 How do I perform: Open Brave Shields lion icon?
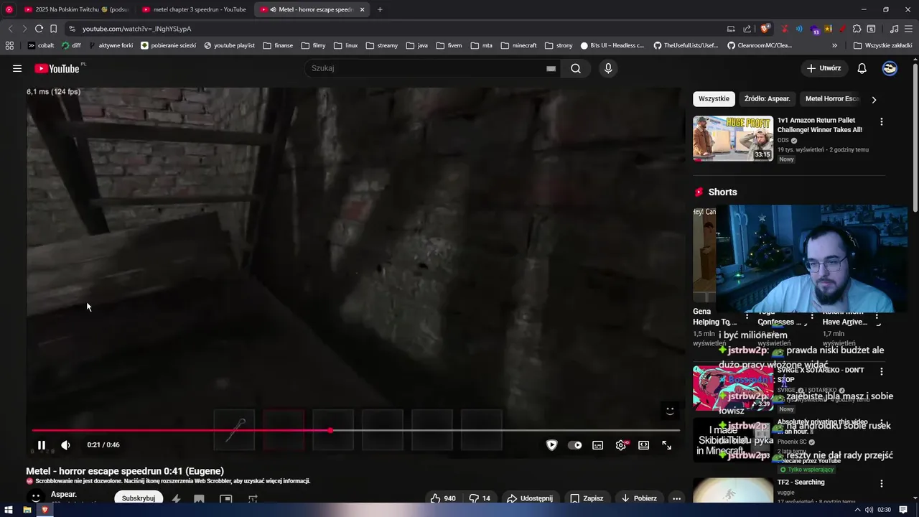(765, 29)
